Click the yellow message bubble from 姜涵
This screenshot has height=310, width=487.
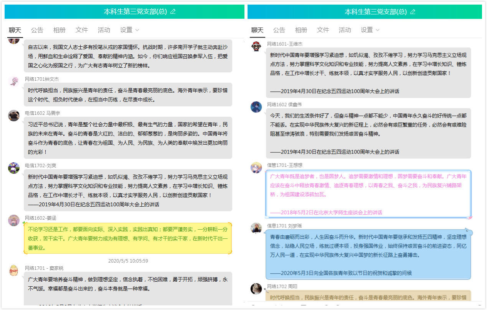click(128, 238)
